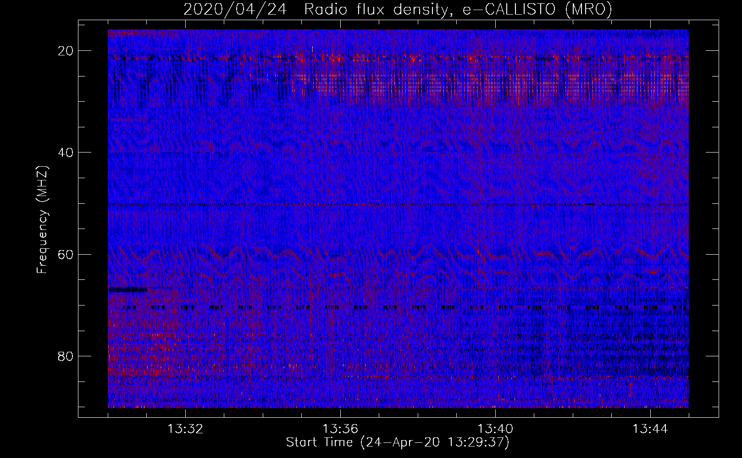Click the 13:32 time tick label
This screenshot has height=458, width=742.
pyautogui.click(x=185, y=429)
